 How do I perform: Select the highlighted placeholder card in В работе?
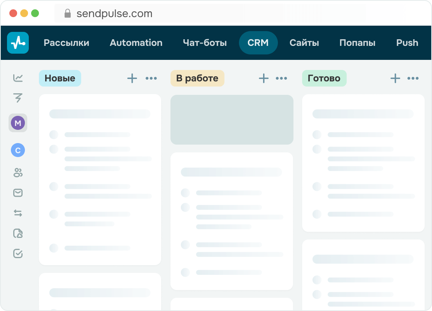(x=232, y=120)
